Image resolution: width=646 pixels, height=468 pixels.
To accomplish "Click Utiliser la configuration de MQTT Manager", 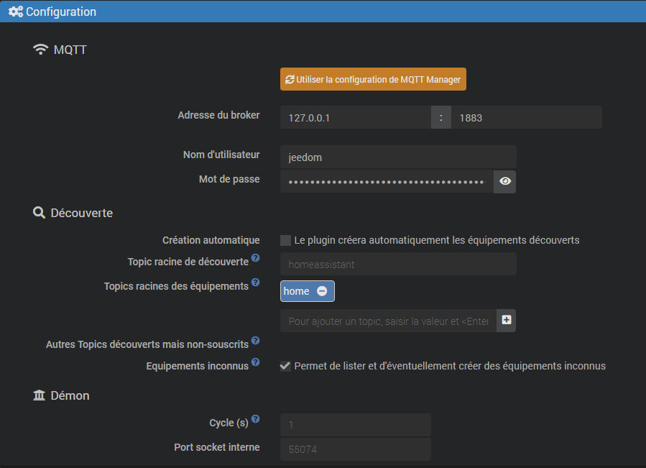I will coord(373,80).
